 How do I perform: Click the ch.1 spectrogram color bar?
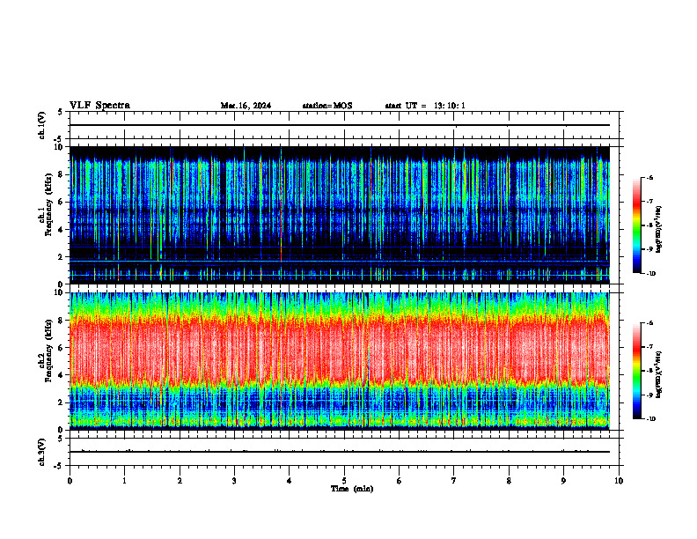pyautogui.click(x=636, y=225)
